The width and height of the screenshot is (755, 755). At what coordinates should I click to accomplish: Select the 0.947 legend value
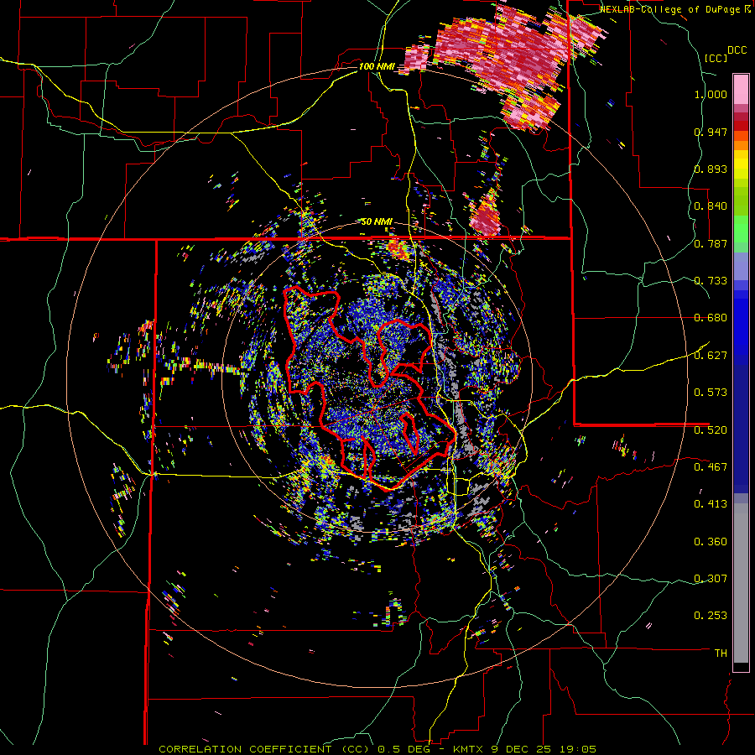(x=711, y=132)
